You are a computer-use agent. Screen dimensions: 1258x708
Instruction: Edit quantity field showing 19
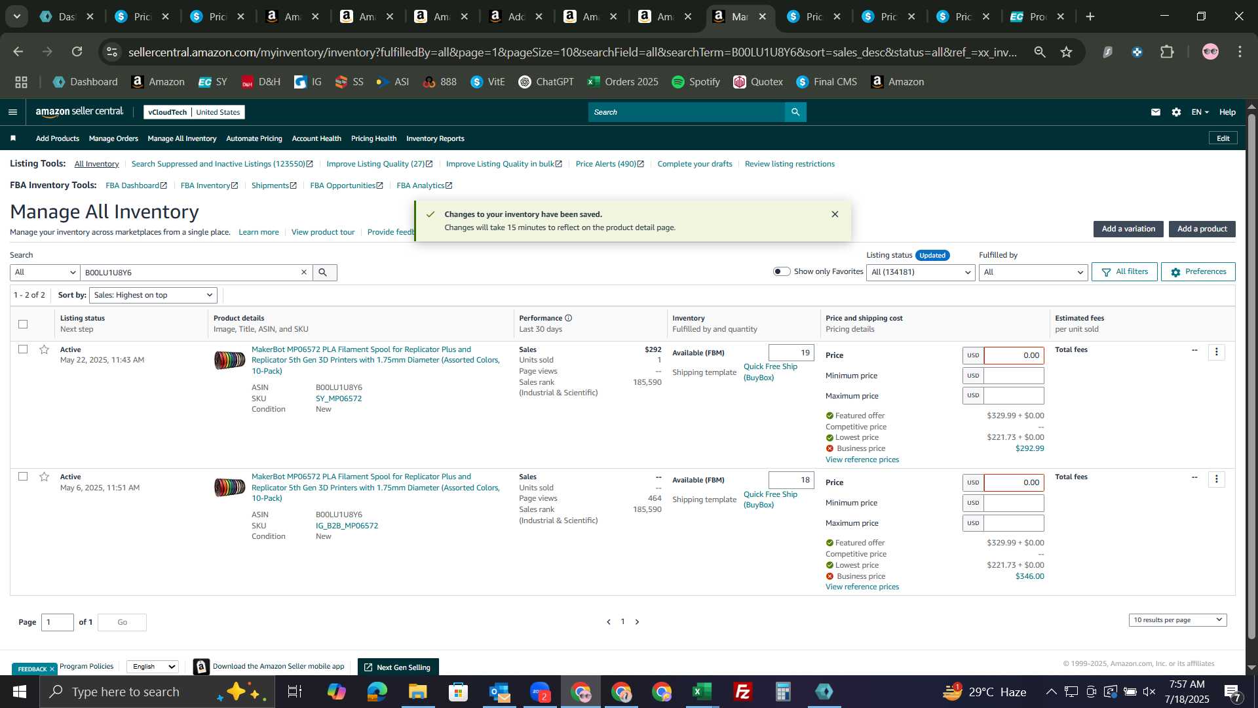[791, 353]
